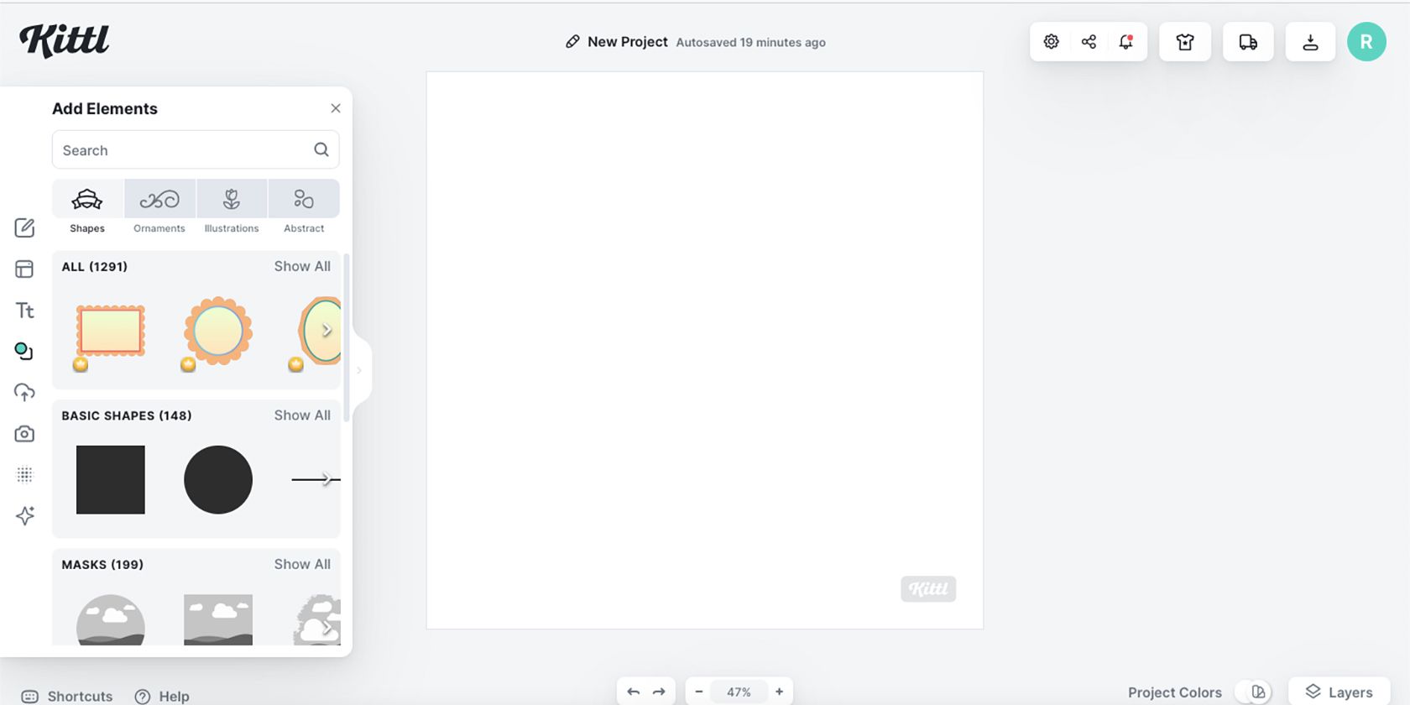Open the user profile avatar R

point(1366,41)
